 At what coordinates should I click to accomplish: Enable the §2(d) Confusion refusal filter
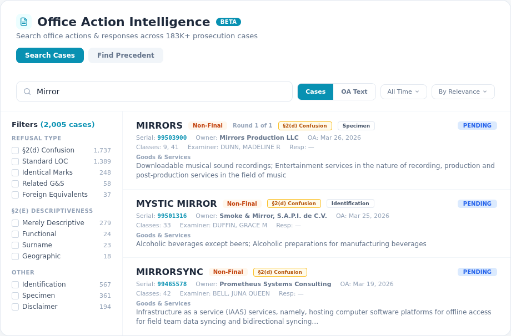pos(15,150)
